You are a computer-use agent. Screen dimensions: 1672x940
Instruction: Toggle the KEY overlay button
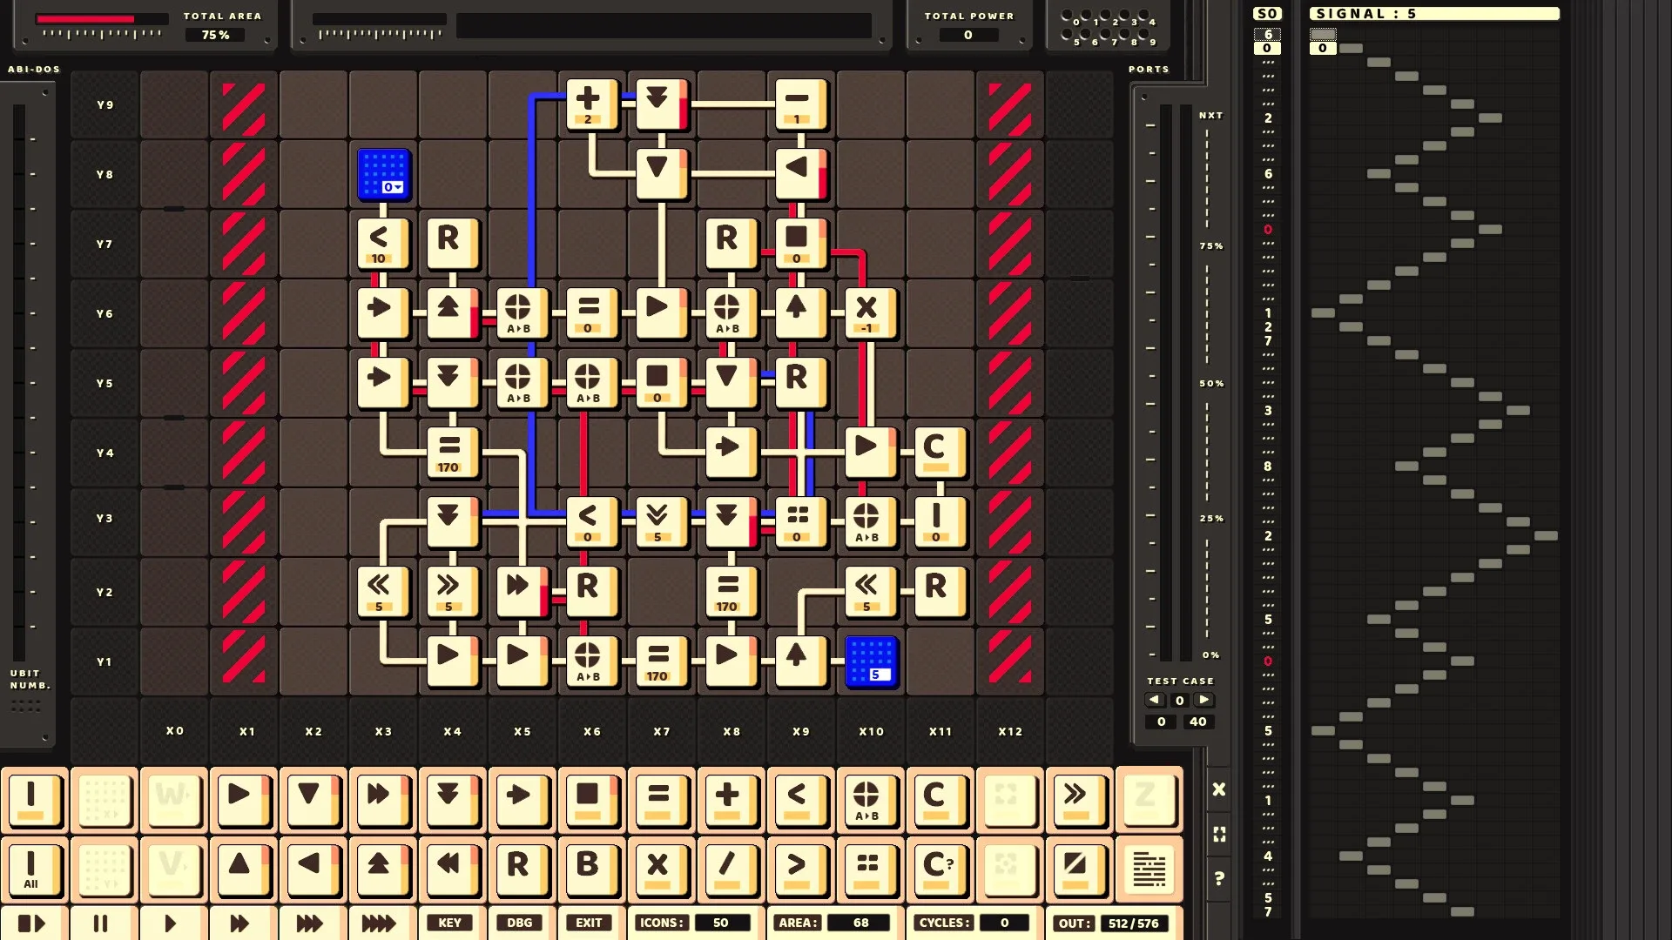pos(450,923)
